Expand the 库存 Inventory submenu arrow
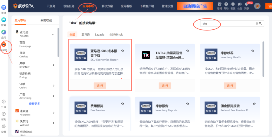The image size is (272, 137). pos(54,65)
